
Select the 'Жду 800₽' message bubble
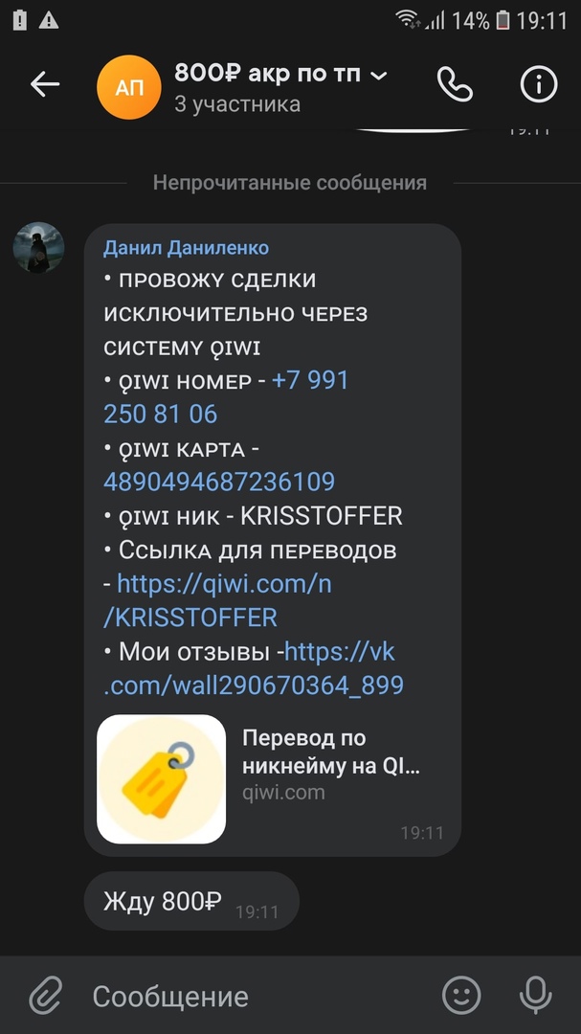(x=191, y=901)
